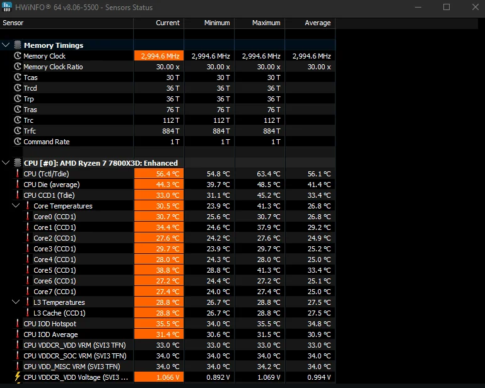This screenshot has width=485, height=388.
Task: Click the thermometer icon for L3 Cache (CCD1)
Action: point(28,313)
